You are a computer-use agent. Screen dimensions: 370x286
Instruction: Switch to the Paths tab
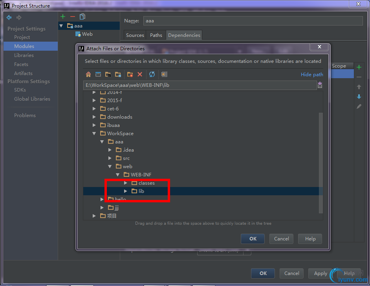click(x=156, y=35)
